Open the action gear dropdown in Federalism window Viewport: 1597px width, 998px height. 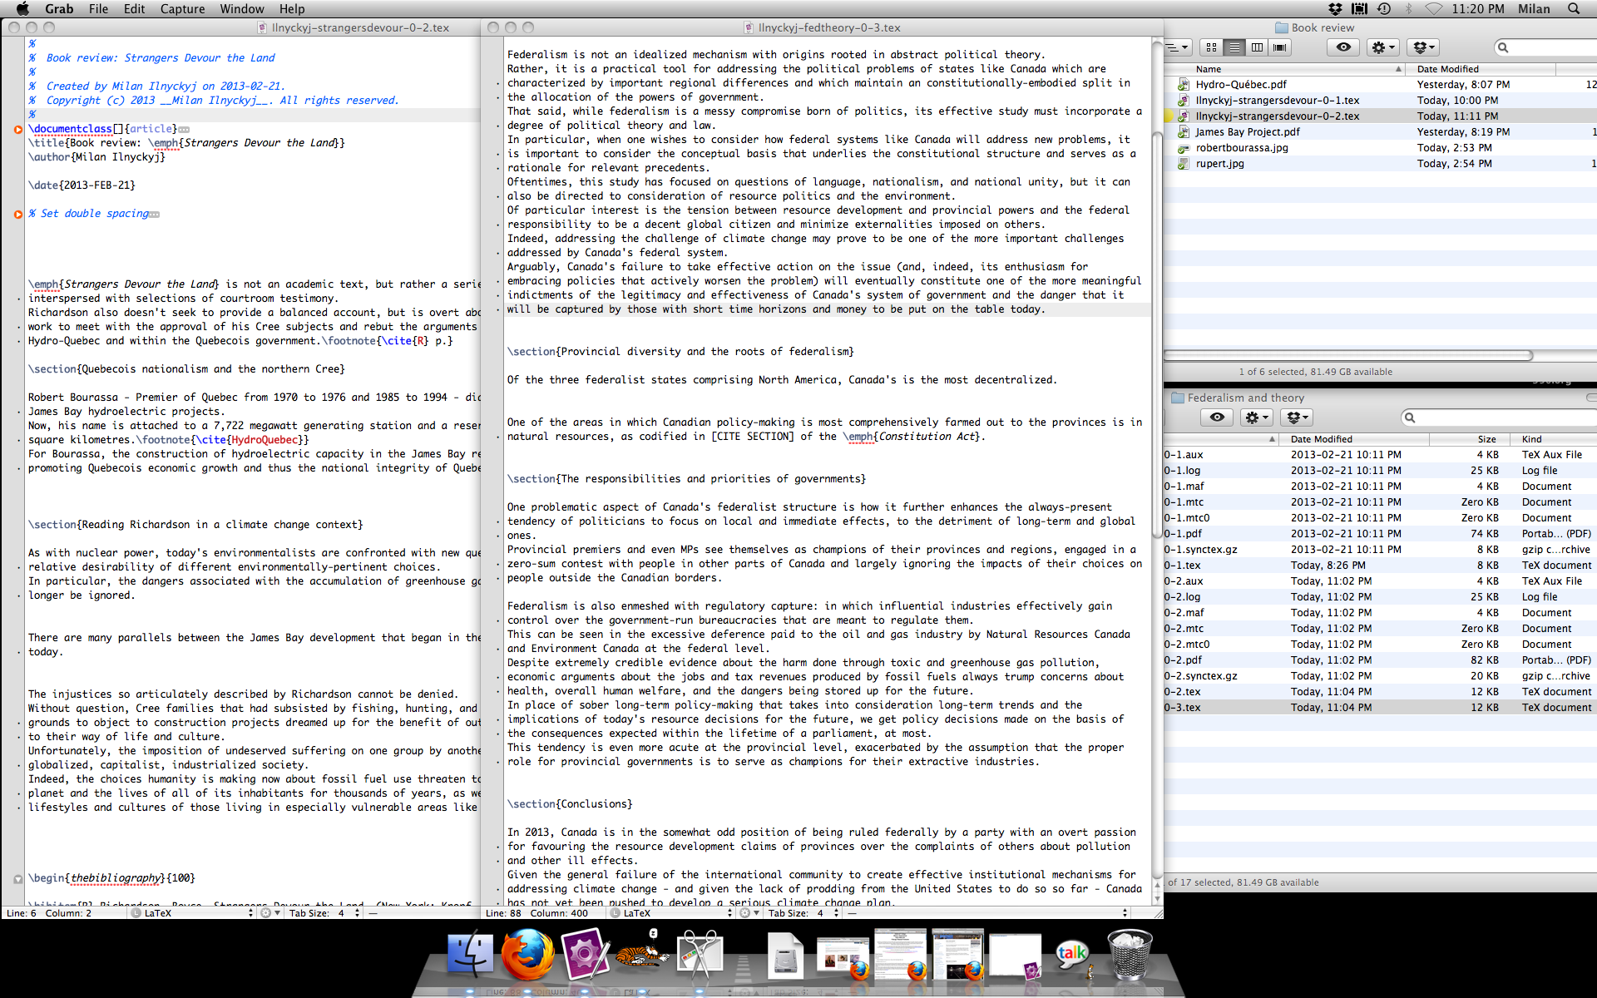pyautogui.click(x=1256, y=417)
